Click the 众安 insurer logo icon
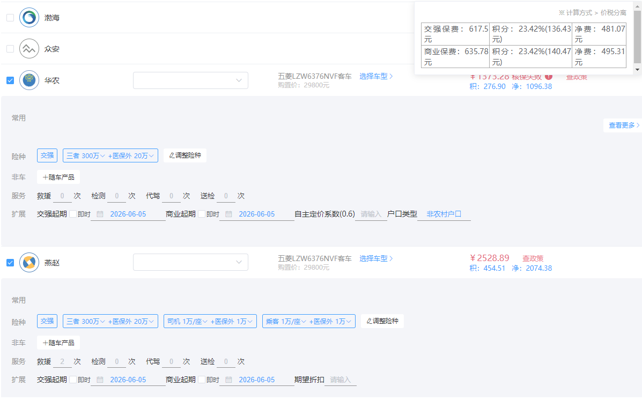The width and height of the screenshot is (642, 401). tap(29, 49)
